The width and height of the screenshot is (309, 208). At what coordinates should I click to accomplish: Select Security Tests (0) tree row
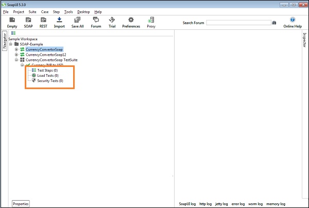(50, 80)
